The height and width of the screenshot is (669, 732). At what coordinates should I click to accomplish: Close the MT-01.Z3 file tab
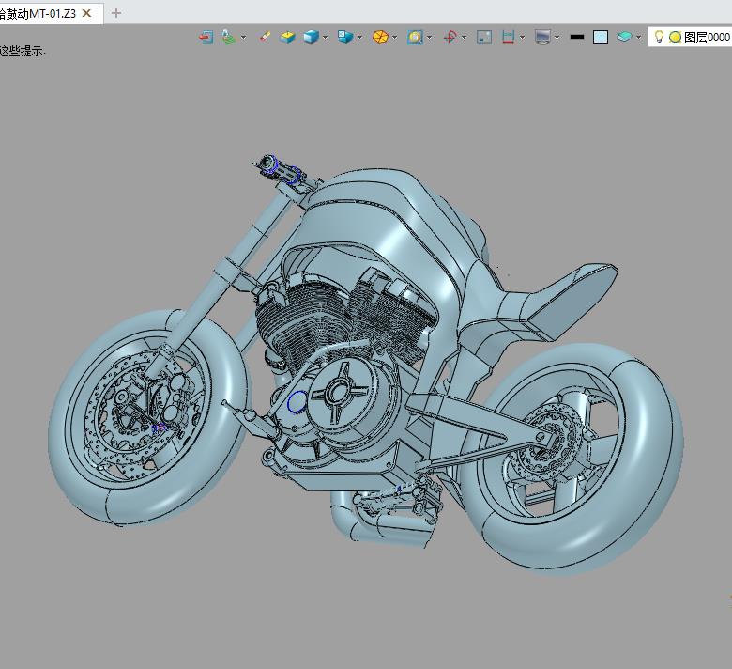(87, 13)
